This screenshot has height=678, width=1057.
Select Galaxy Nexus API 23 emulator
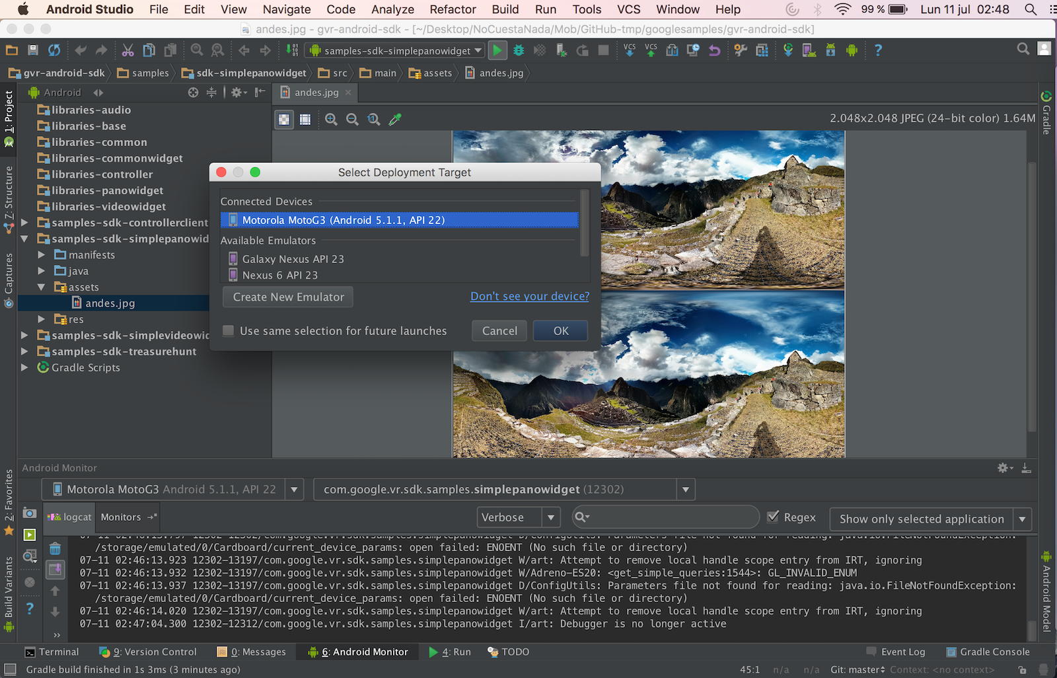[x=400, y=259]
